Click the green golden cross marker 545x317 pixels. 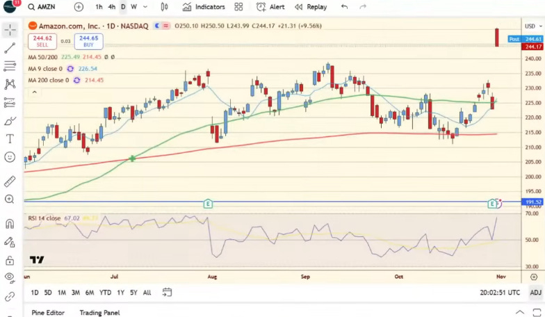click(132, 158)
